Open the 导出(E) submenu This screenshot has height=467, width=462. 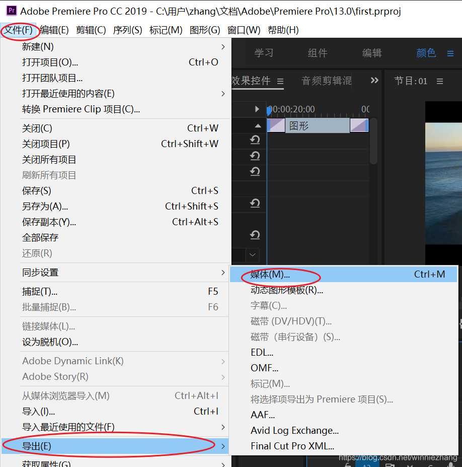tap(115, 446)
